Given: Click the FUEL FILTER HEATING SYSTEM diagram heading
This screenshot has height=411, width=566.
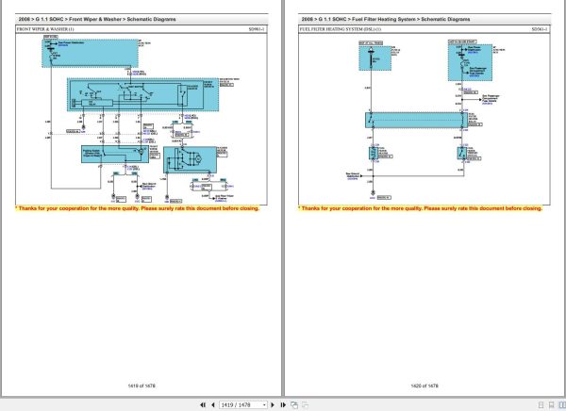Looking at the screenshot, I should [x=341, y=29].
